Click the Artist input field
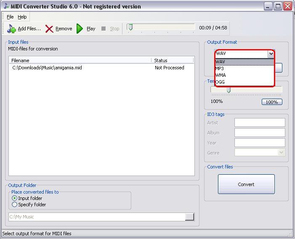295x239 pixels. tap(260, 123)
